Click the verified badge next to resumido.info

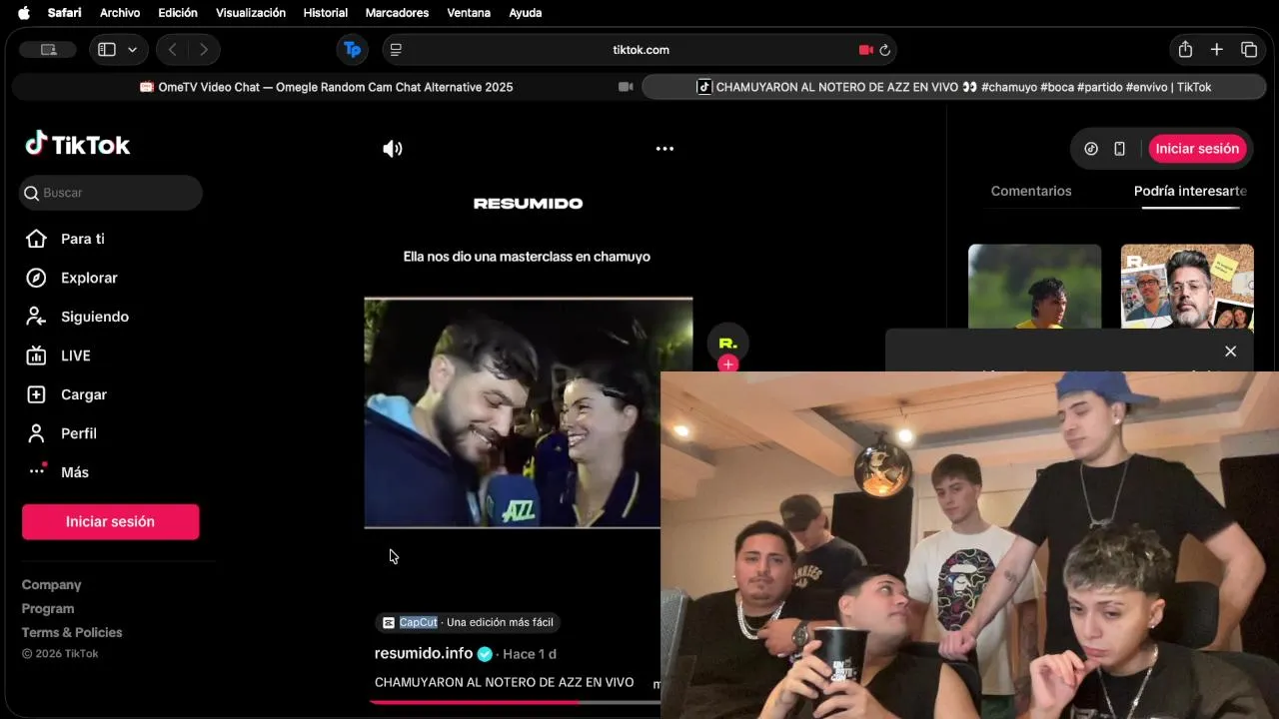(485, 654)
